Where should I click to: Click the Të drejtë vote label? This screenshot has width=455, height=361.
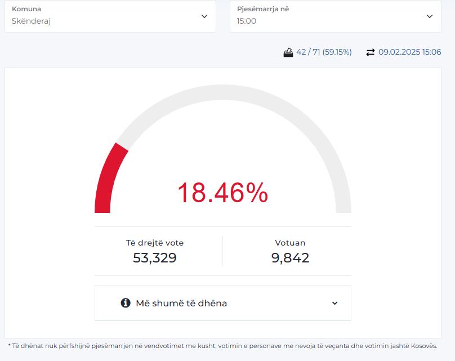tap(155, 243)
